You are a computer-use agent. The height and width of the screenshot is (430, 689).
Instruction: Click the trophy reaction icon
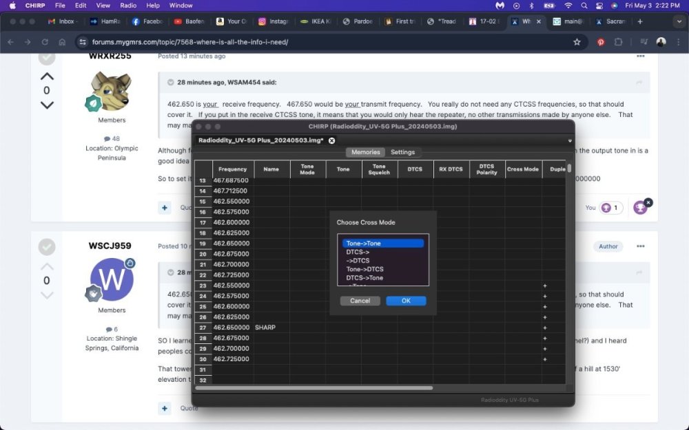[640, 207]
